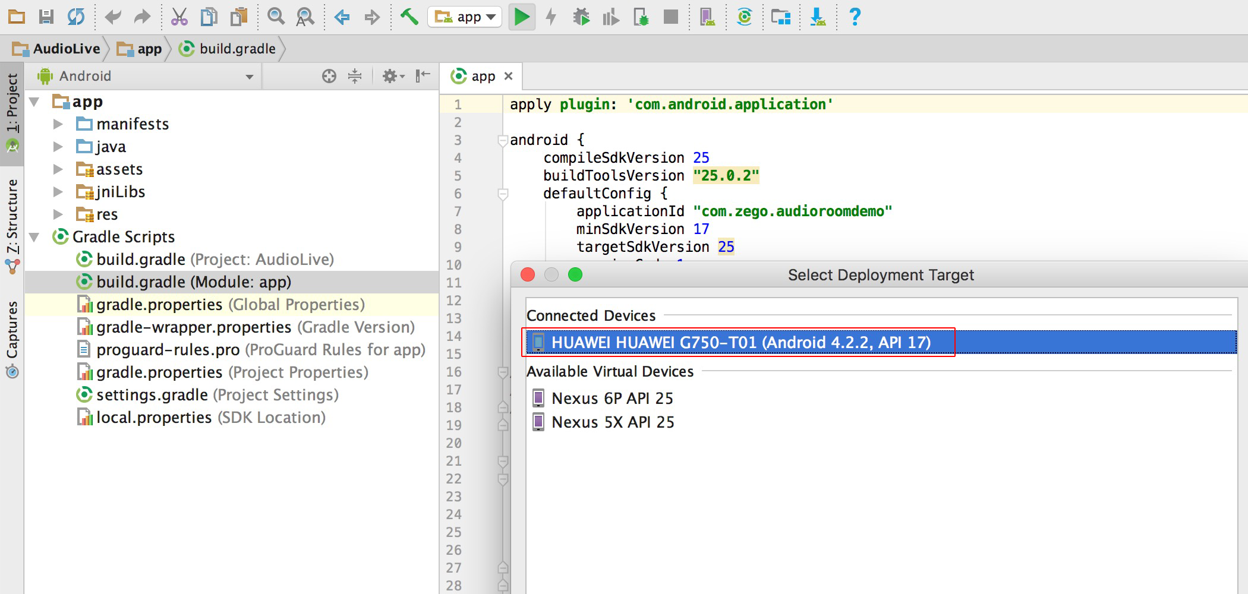Toggle the Captures side tab
Viewport: 1248px width, 594px height.
[x=12, y=340]
